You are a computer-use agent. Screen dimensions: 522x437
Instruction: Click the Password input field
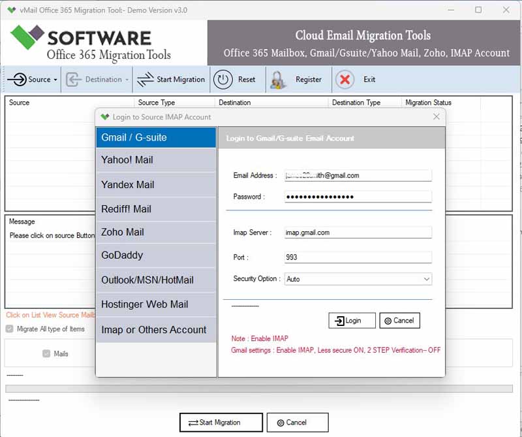pos(358,197)
